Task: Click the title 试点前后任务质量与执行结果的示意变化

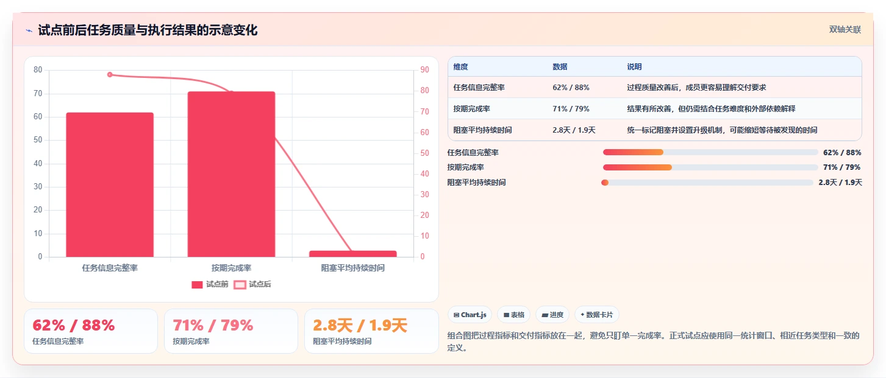Action: (148, 30)
